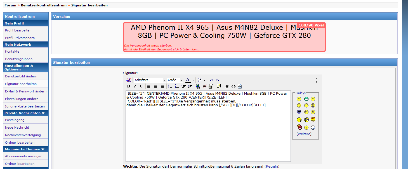Open Benutzergruppen in sidebar
Image resolution: width=408 pixels, height=169 pixels.
tap(19, 59)
